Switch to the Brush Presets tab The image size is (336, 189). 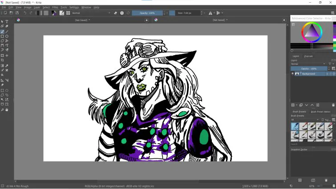tap(300, 112)
